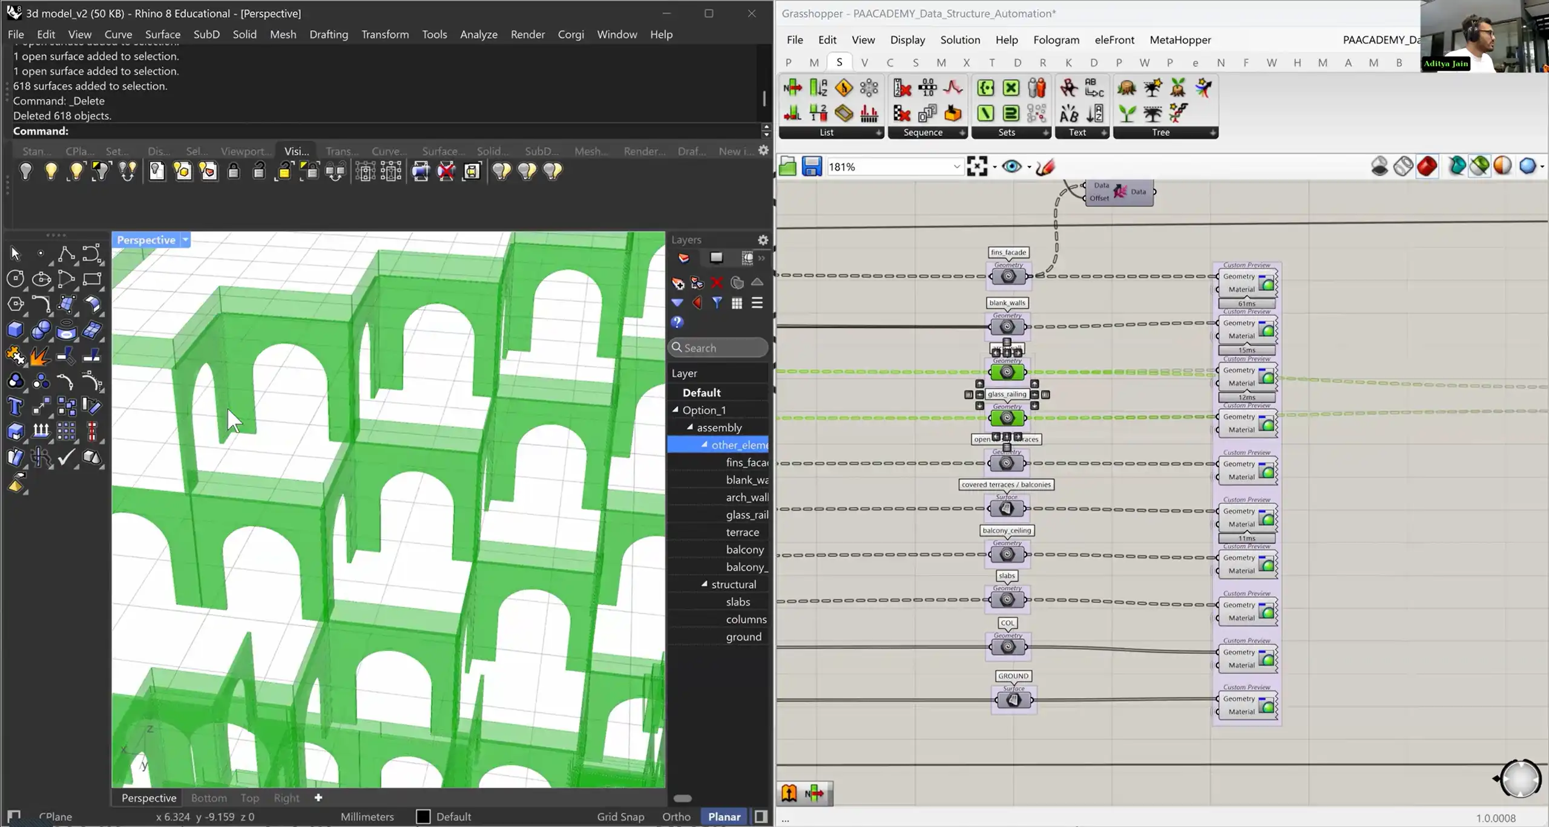Open the Fologram menu in Grasshopper
This screenshot has width=1549, height=827.
coord(1056,40)
